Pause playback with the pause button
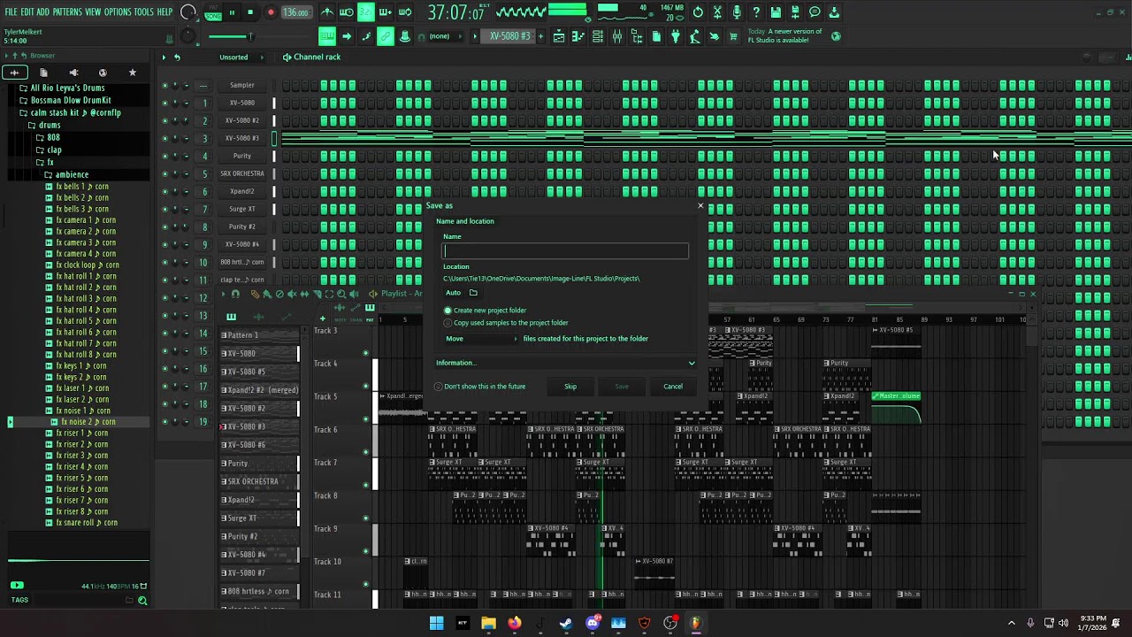The image size is (1132, 637). point(232,12)
